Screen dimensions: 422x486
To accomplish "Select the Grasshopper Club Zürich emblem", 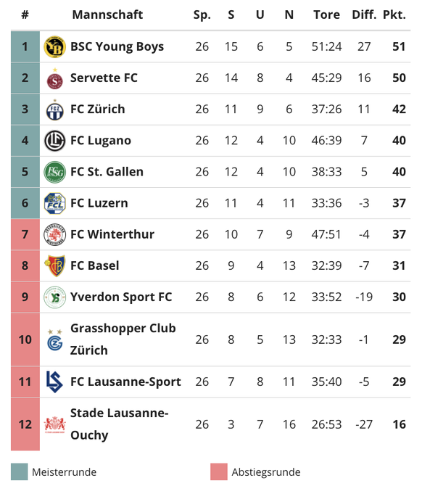I will 54,340.
